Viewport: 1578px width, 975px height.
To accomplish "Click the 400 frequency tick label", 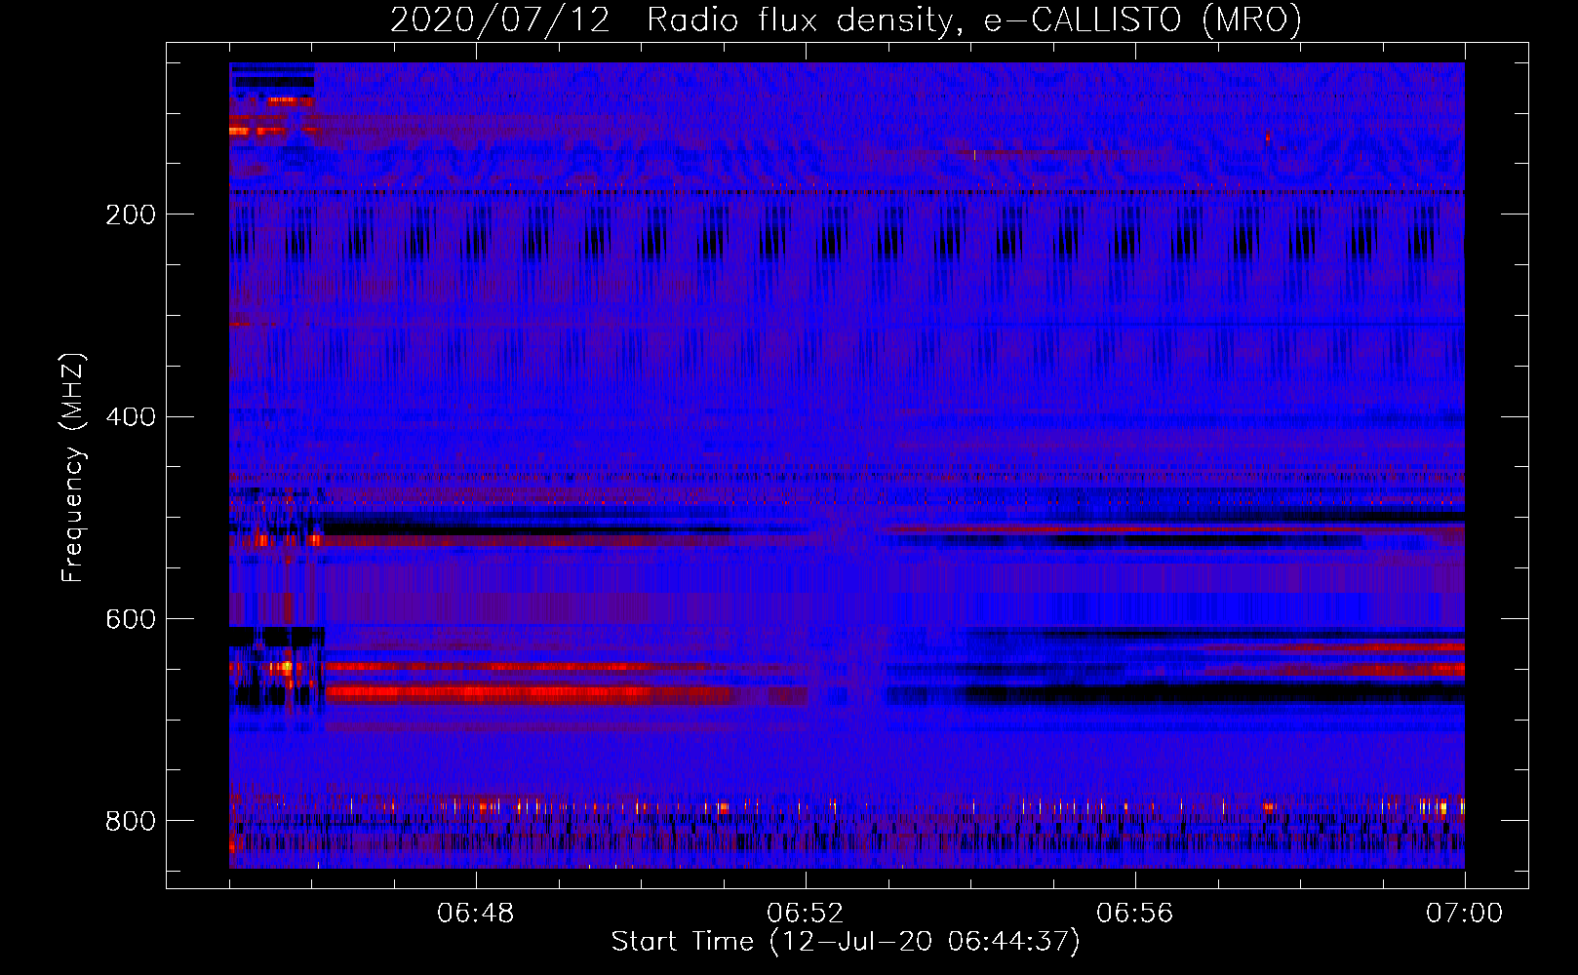I will (130, 417).
